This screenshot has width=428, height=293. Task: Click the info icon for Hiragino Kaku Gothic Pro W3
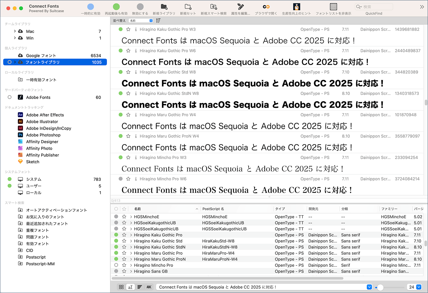tap(136, 29)
